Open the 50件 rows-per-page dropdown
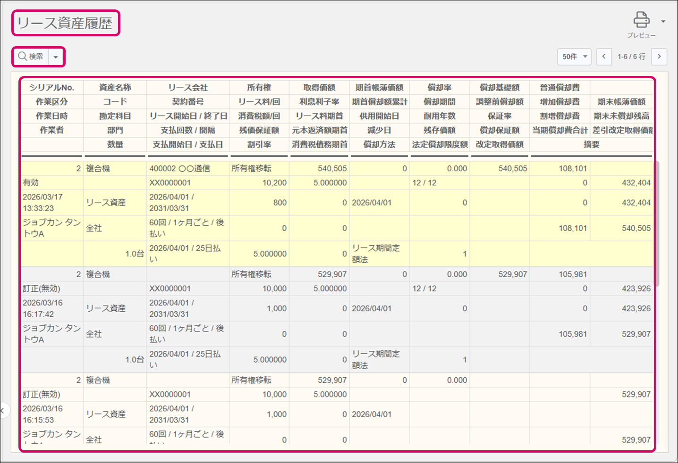This screenshot has height=463, width=678. (x=574, y=57)
